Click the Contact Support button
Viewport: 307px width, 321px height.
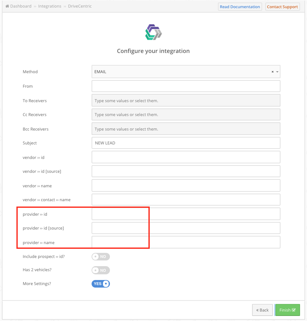coord(282,7)
